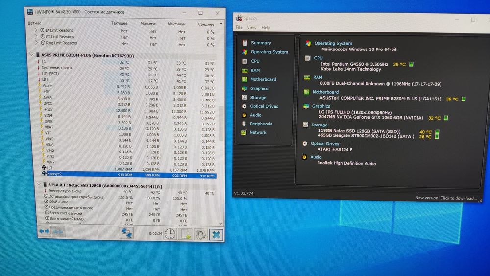Click Seagate drive temperature indicator next to 26 °C

pos(437,136)
